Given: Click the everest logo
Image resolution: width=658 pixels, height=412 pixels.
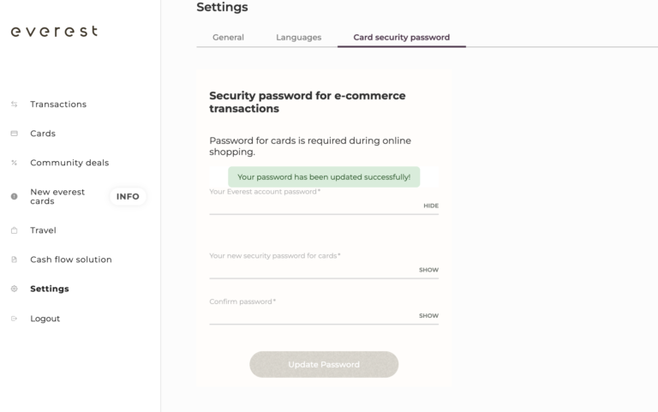Looking at the screenshot, I should tap(53, 32).
